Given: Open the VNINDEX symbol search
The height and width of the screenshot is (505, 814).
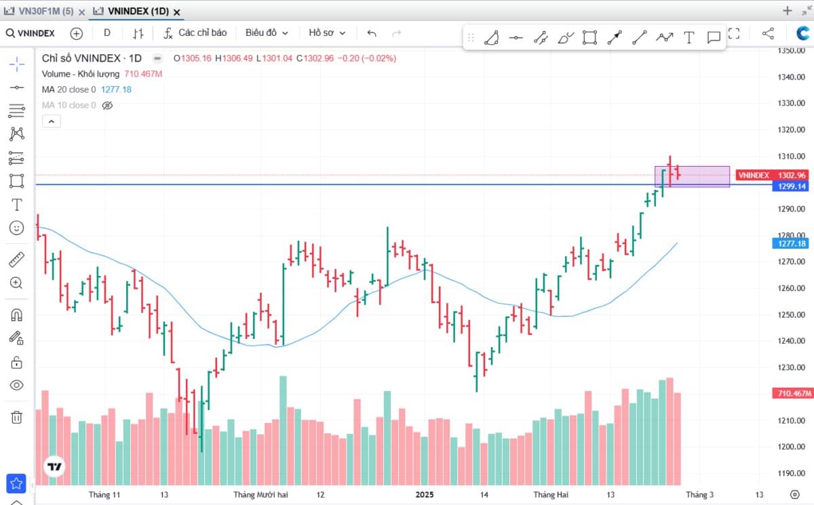Looking at the screenshot, I should (x=31, y=33).
